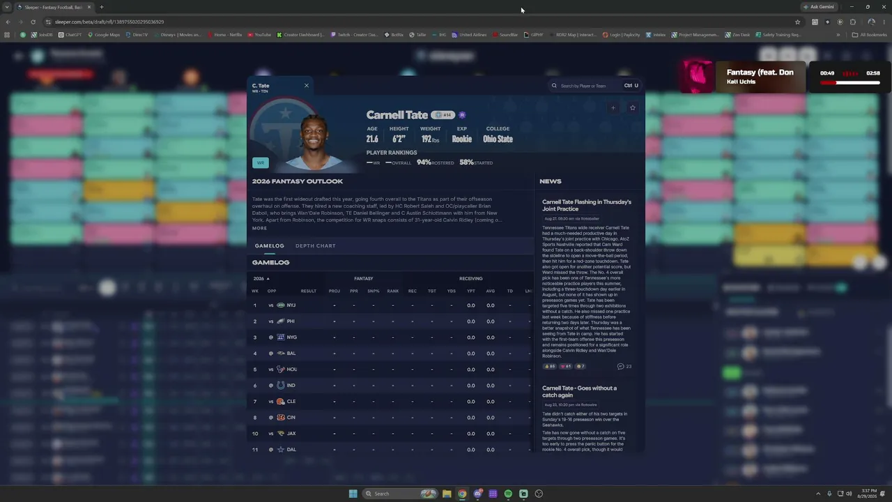
Task: Click the Chrome icon in the taskbar
Action: tap(462, 494)
